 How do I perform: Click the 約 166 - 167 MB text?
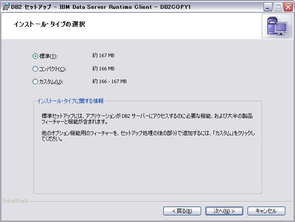(x=109, y=81)
